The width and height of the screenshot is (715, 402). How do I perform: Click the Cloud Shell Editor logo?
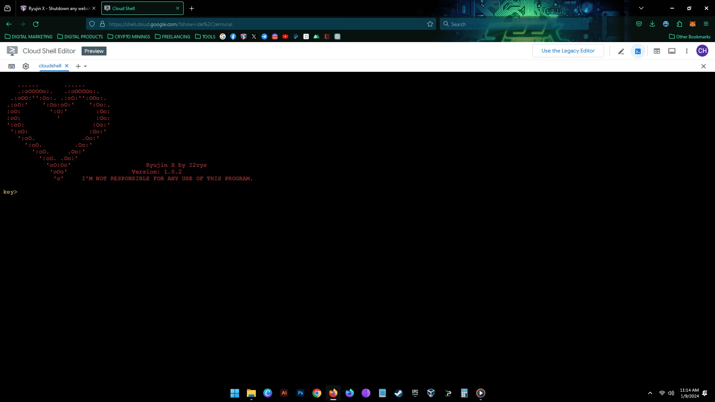tap(12, 51)
